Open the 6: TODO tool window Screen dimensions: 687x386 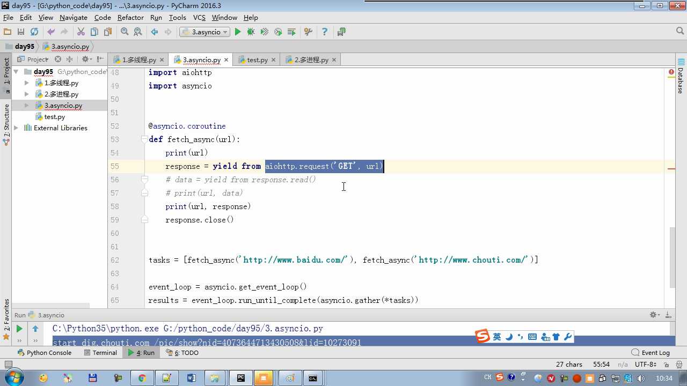(x=182, y=353)
